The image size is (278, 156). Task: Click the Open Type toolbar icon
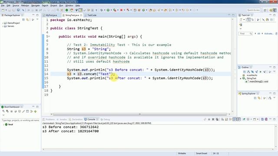(151, 10)
